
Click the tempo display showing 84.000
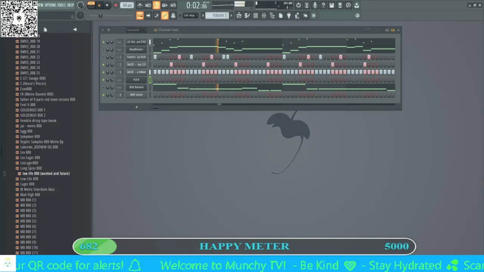point(127,5)
